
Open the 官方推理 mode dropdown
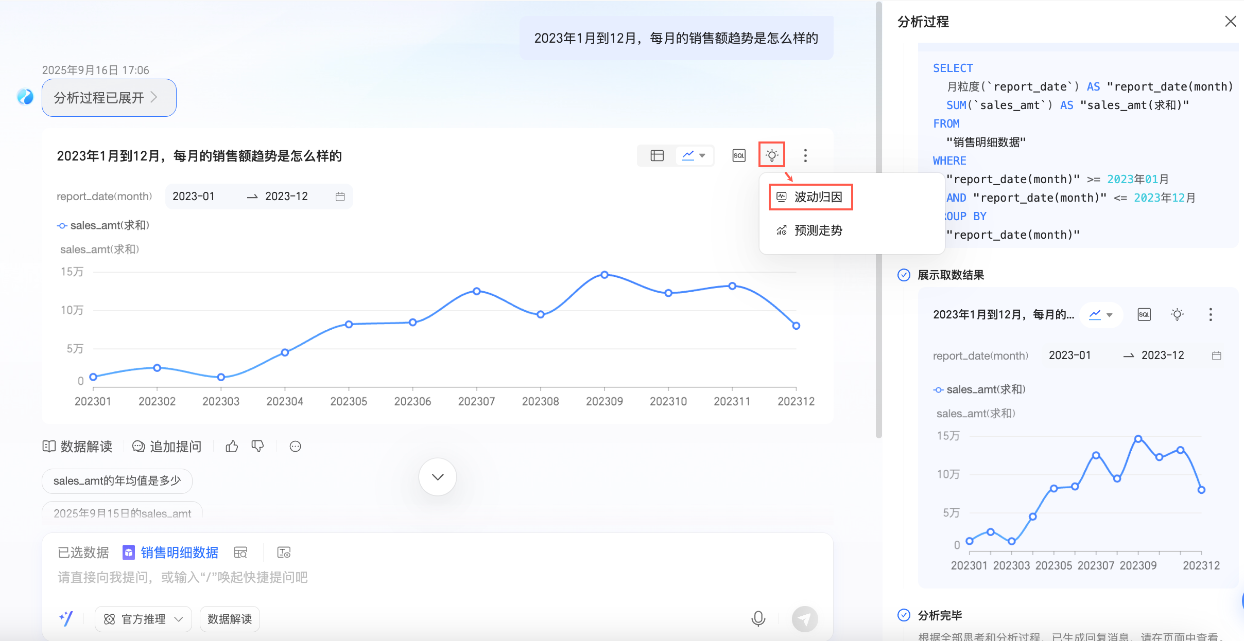tap(143, 619)
